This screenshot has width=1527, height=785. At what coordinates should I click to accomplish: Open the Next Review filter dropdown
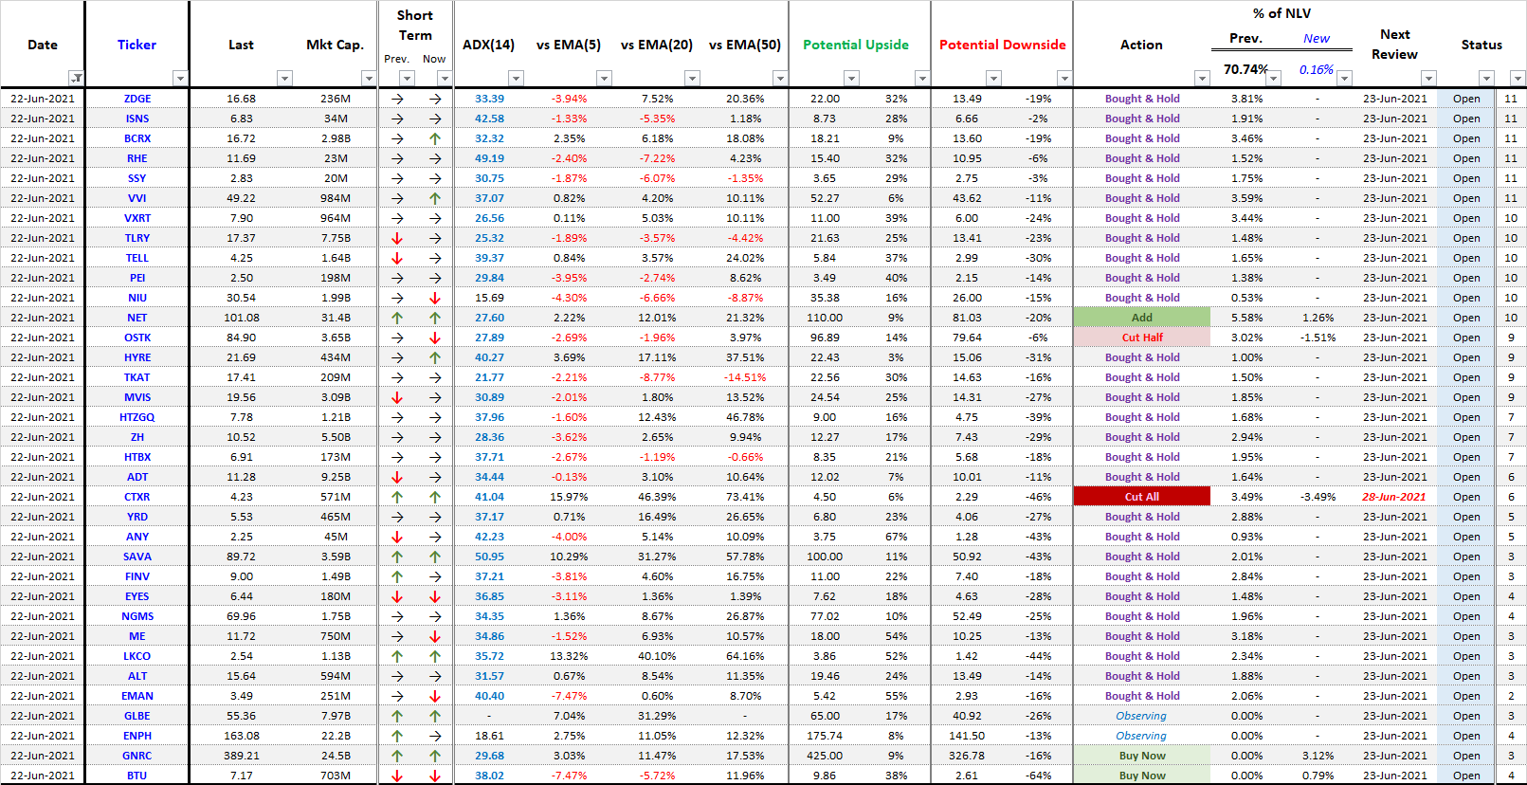pyautogui.click(x=1428, y=78)
